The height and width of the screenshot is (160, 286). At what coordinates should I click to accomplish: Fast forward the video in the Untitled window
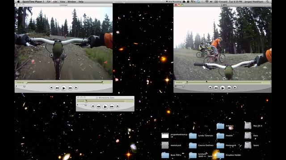tap(70, 88)
